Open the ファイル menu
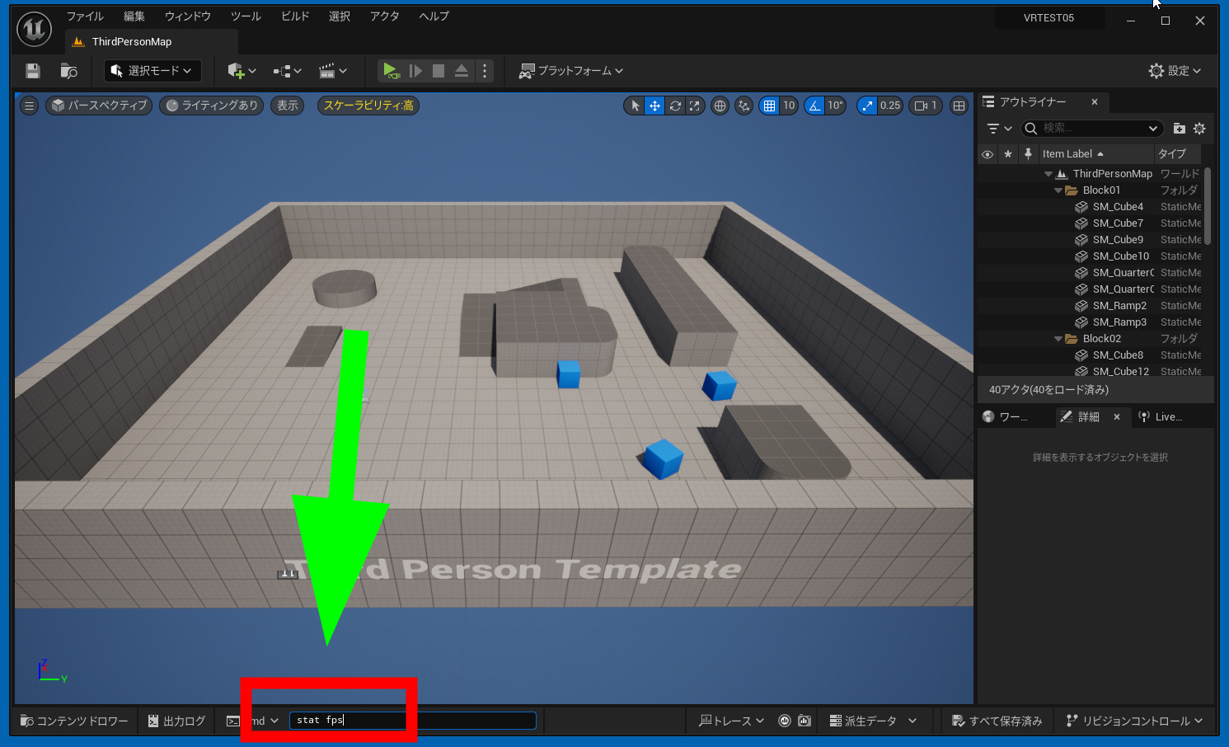 pos(84,16)
